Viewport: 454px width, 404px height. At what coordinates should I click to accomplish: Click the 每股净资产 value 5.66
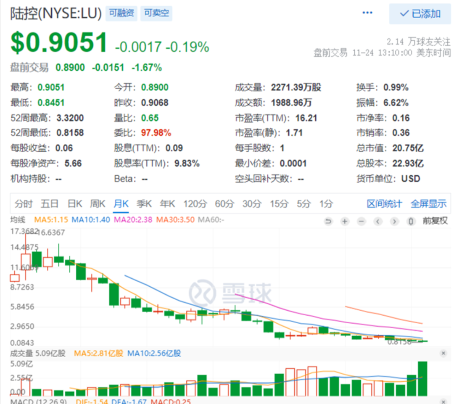[73, 164]
